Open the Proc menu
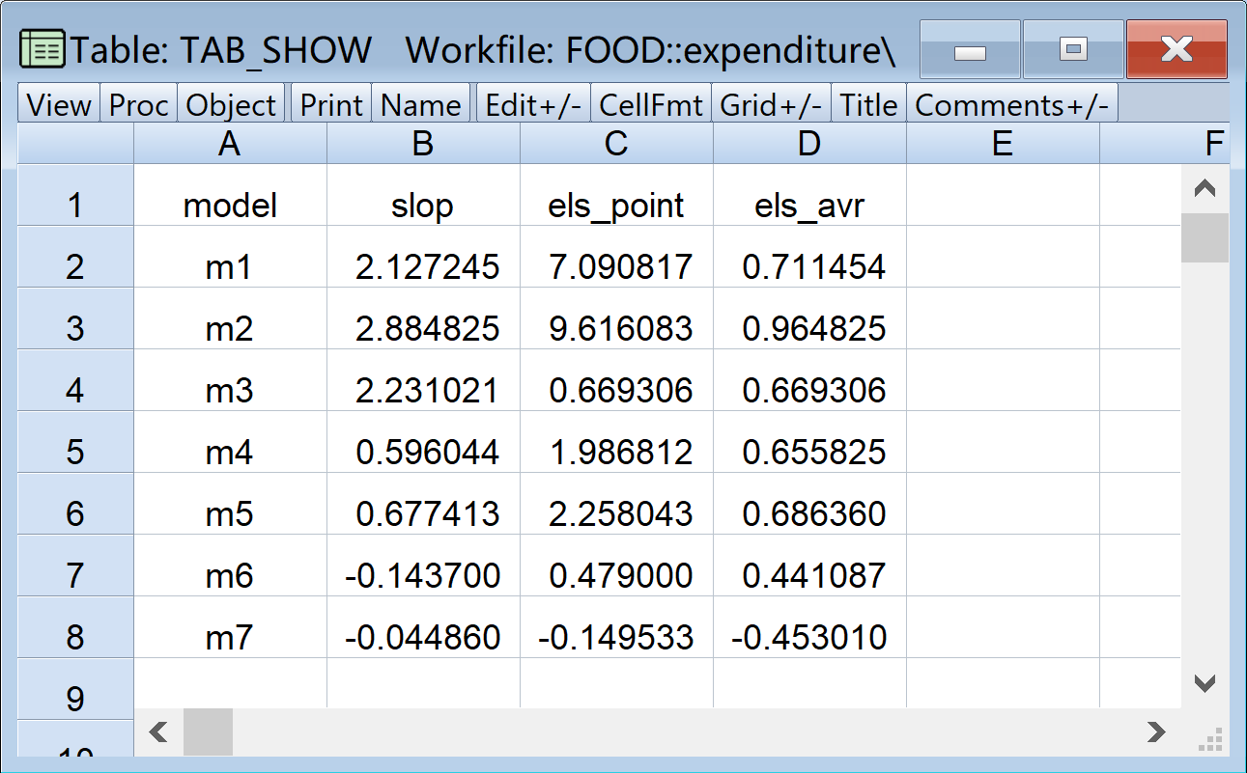Viewport: 1247px width, 773px height. (x=139, y=105)
